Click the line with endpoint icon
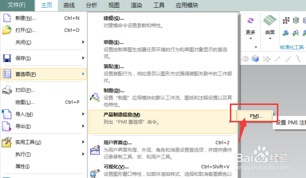 tap(277, 59)
